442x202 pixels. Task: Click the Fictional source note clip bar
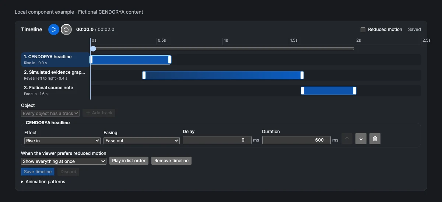pos(329,91)
